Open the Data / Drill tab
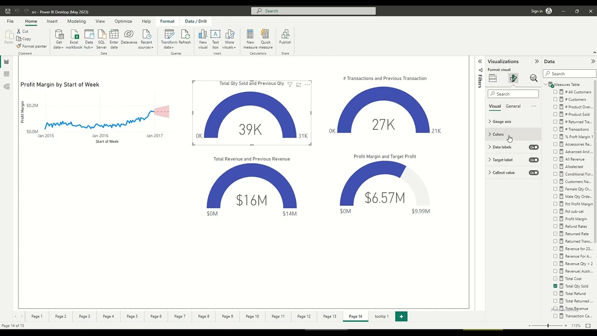597x336 pixels. click(x=195, y=21)
